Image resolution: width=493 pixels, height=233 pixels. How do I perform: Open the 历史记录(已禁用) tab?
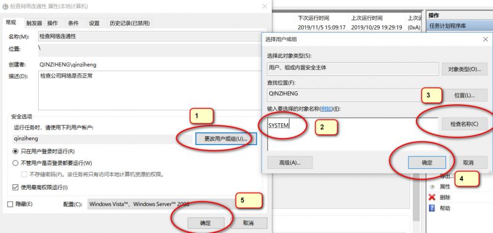129,23
